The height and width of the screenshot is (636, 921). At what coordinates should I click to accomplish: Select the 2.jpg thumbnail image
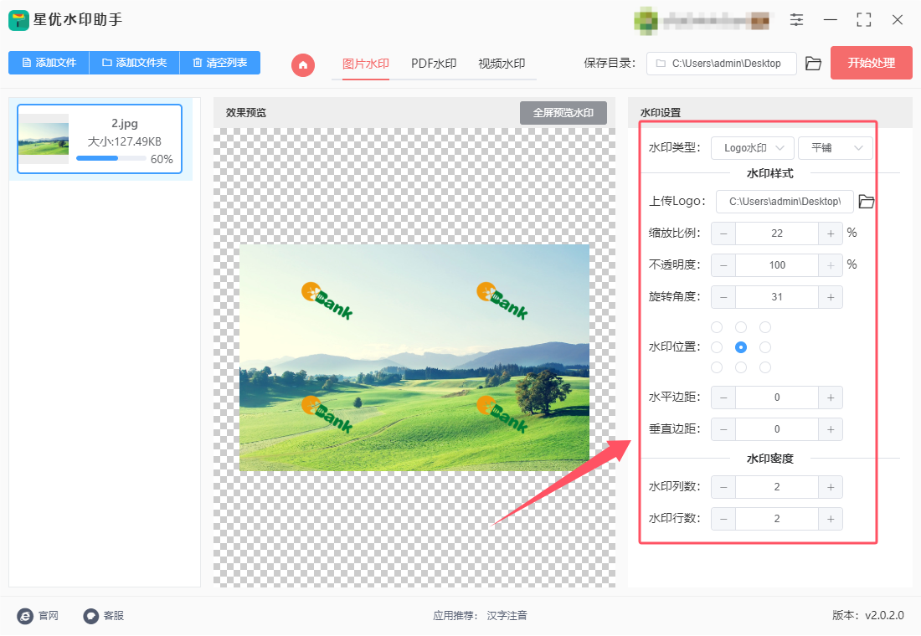[x=44, y=139]
